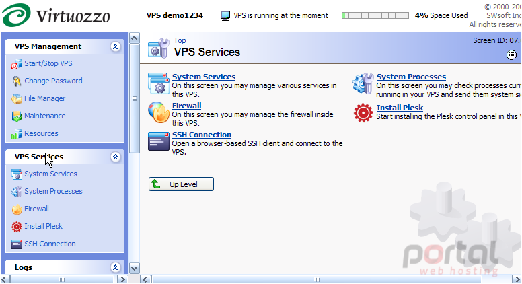
Task: Click main pane horizontal scrollbar left arrow
Action: point(145,279)
